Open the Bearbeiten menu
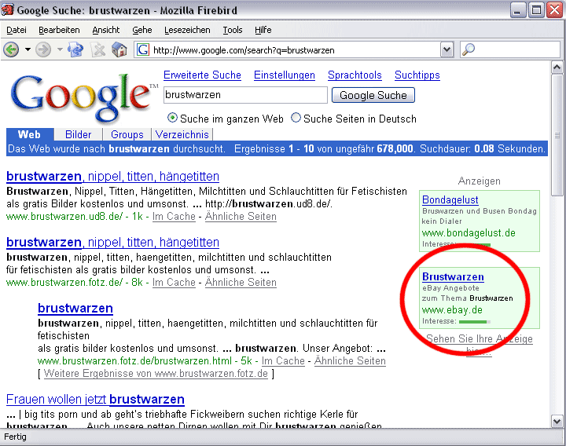This screenshot has height=446, width=566. pos(59,30)
